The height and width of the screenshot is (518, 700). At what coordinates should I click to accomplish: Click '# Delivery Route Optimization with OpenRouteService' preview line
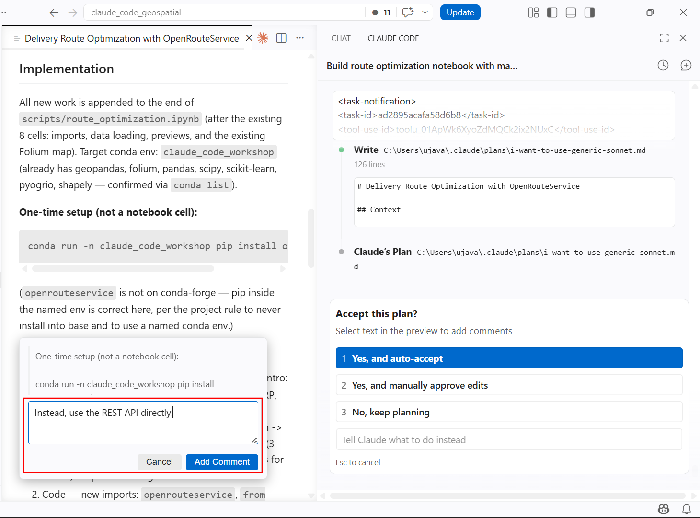pos(469,186)
